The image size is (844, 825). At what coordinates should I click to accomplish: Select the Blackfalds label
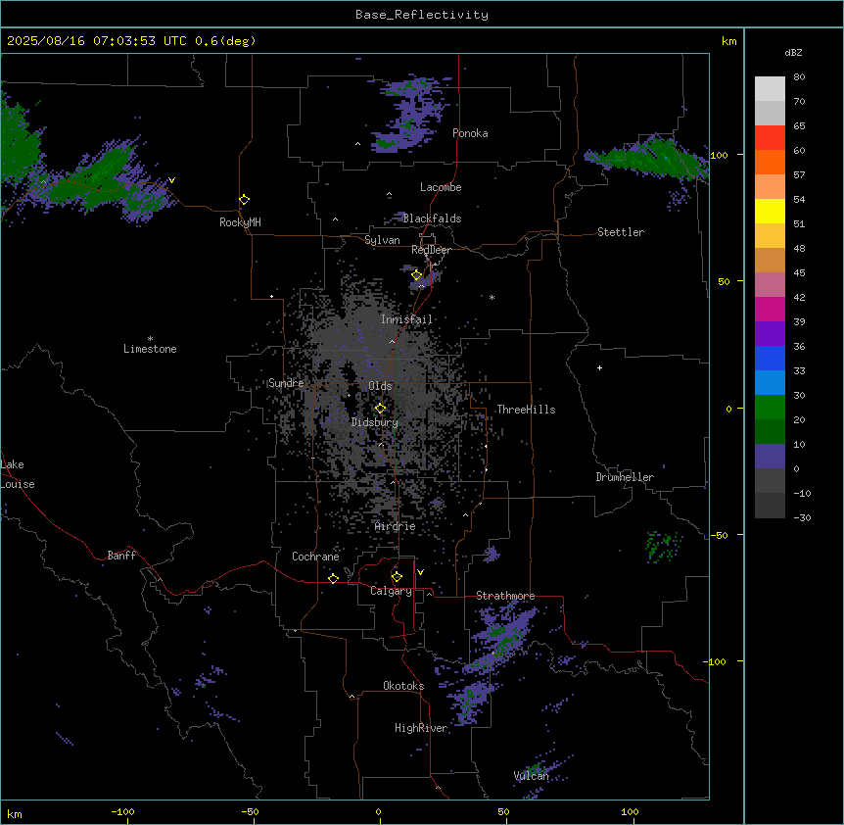(432, 218)
